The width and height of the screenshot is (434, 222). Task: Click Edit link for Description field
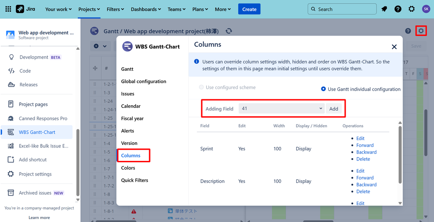(x=360, y=171)
